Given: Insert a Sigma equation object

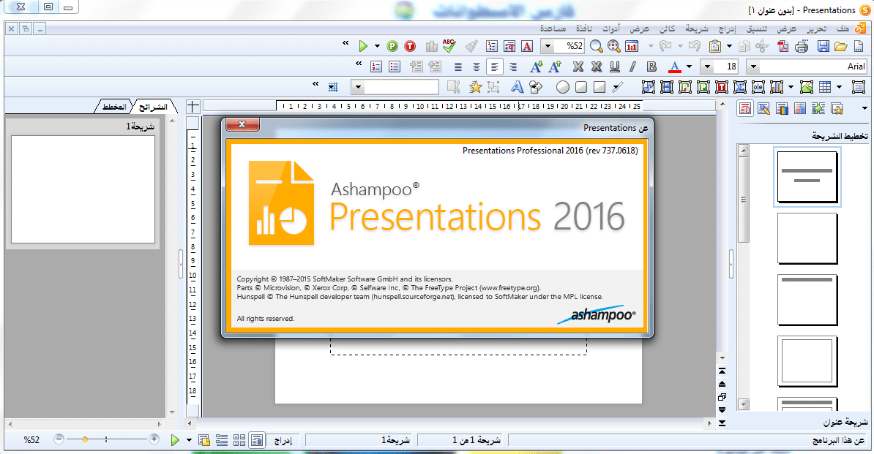Looking at the screenshot, I should (739, 87).
